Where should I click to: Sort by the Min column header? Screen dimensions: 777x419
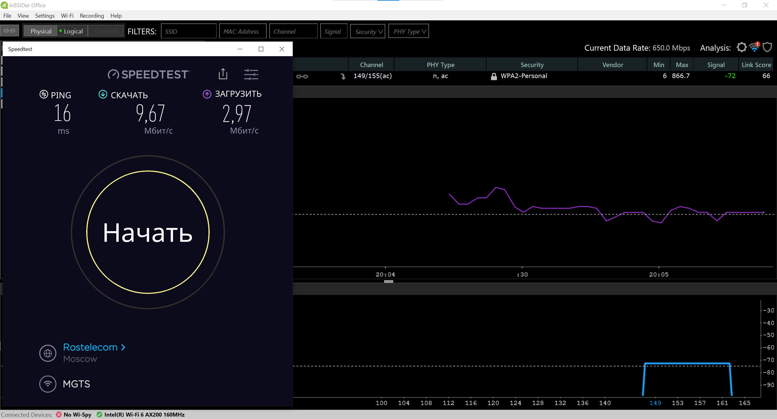[659, 65]
